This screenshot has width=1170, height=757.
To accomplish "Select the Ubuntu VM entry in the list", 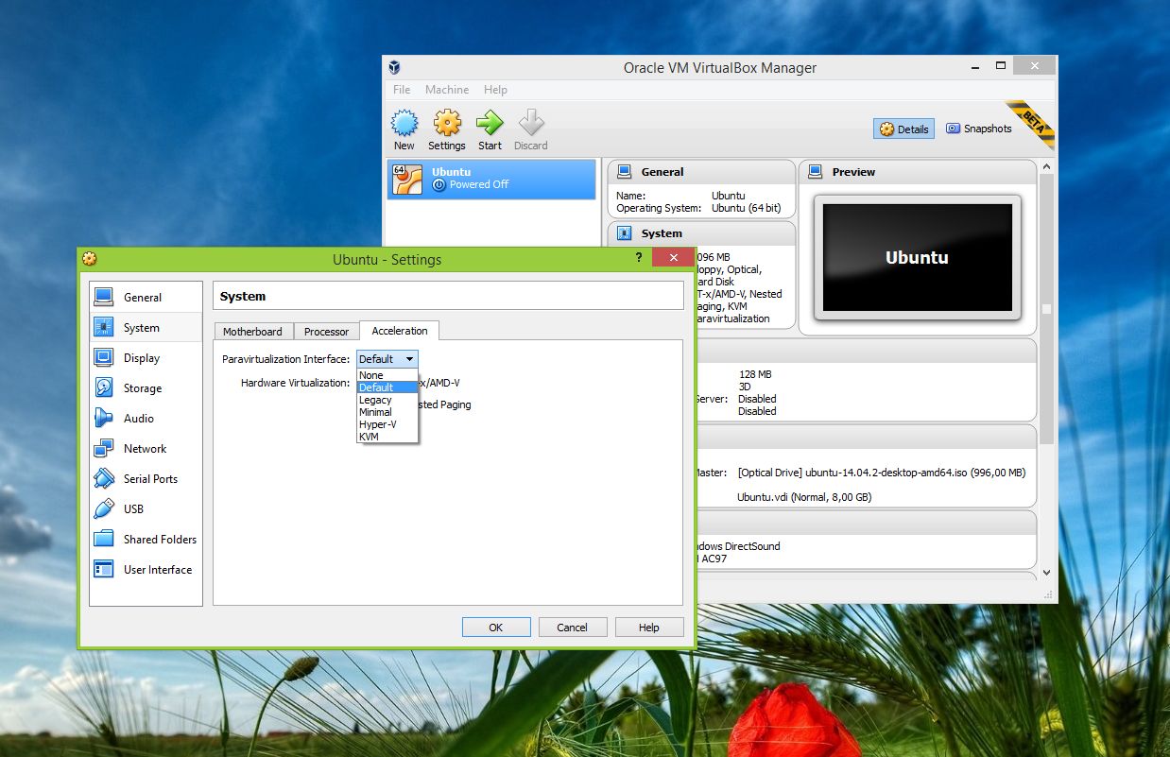I will pos(492,179).
